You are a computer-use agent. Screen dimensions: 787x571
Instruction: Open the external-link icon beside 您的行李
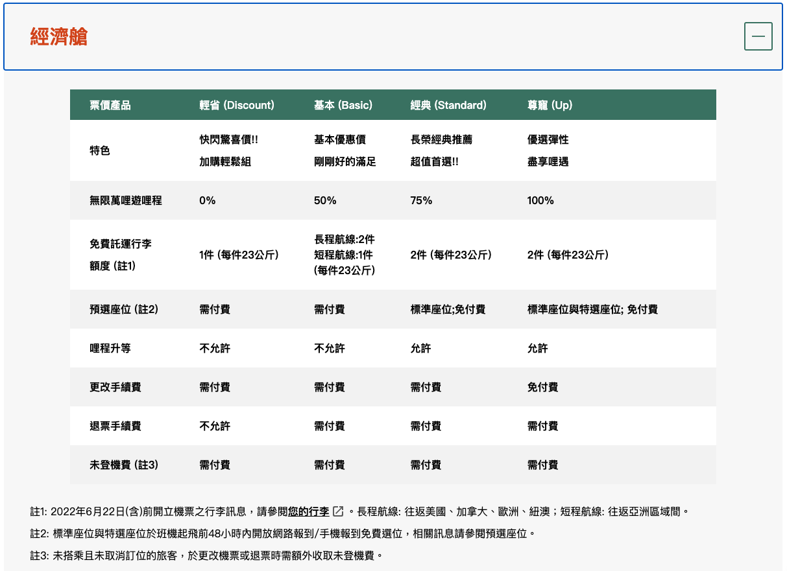tap(338, 511)
